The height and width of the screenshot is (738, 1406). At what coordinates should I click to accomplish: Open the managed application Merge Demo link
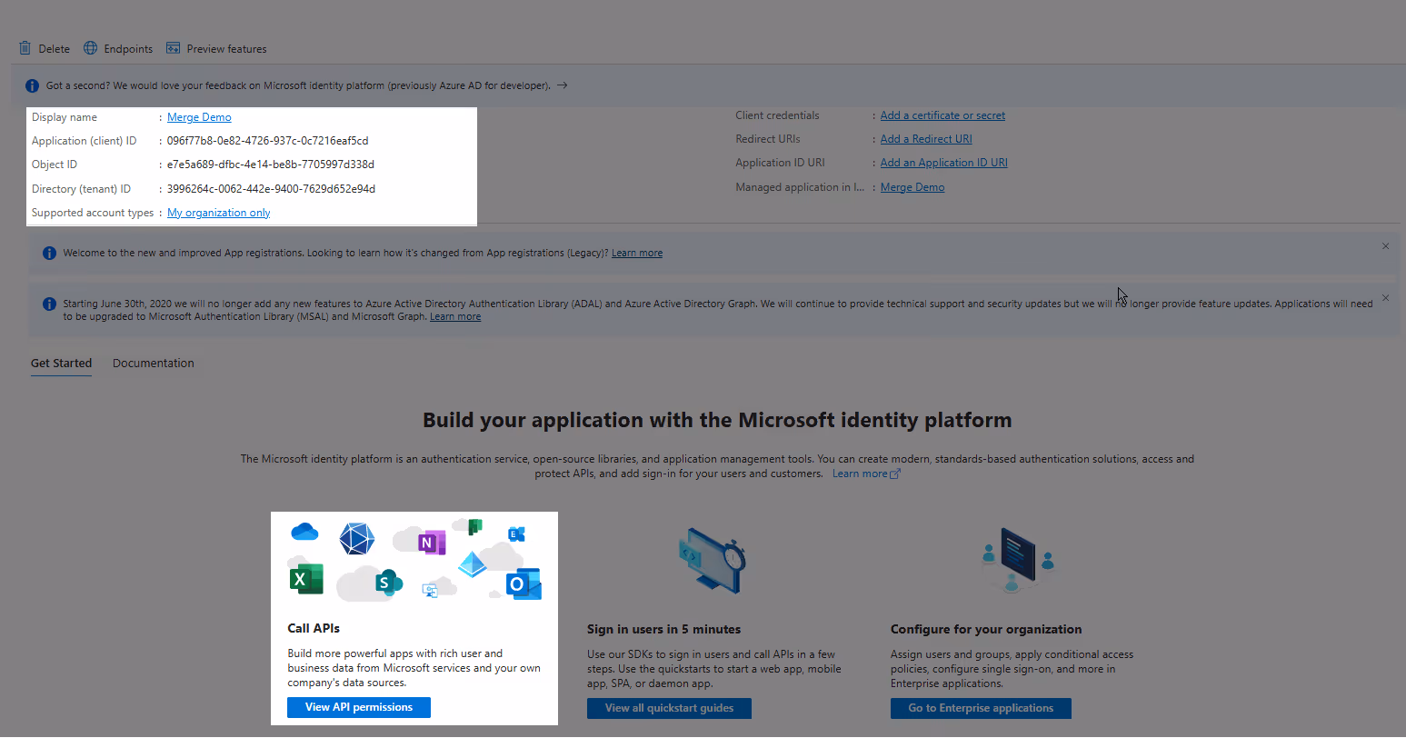[x=912, y=187]
